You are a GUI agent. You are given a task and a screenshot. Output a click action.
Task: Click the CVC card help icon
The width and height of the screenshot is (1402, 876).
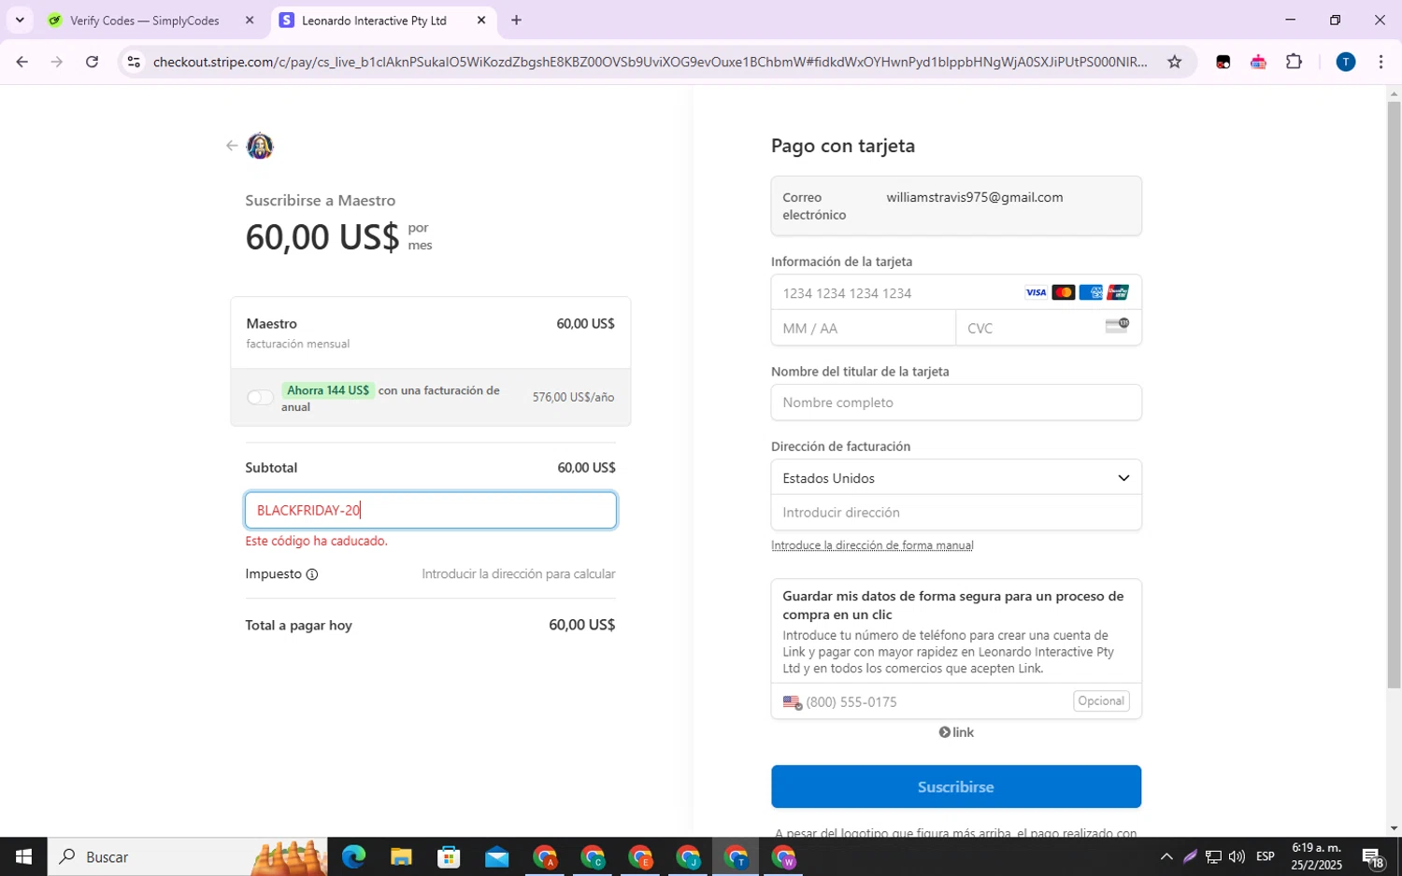tap(1117, 325)
